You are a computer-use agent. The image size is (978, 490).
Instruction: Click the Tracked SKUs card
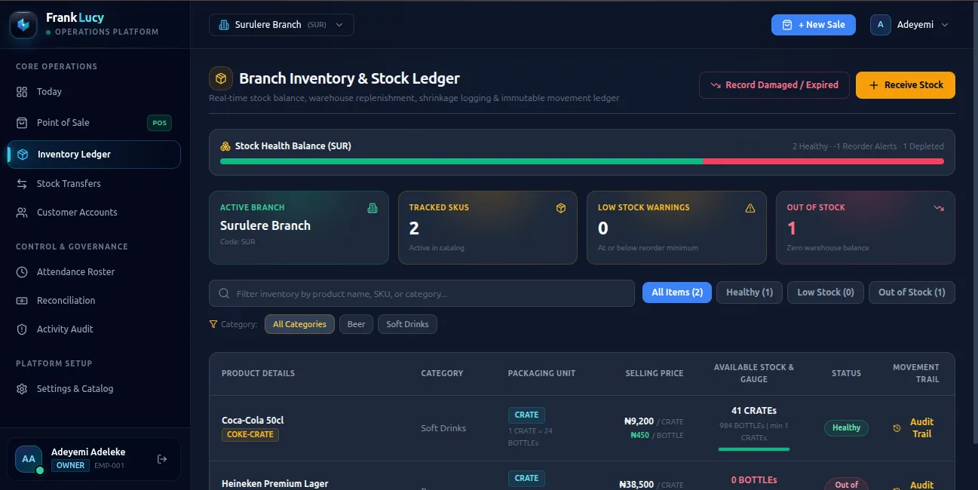pos(488,228)
